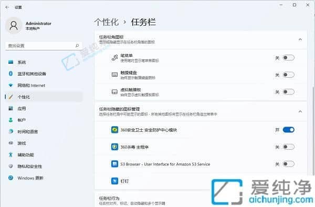
Task: Enable the 虚拟触摸板 toggle
Action: 288,92
